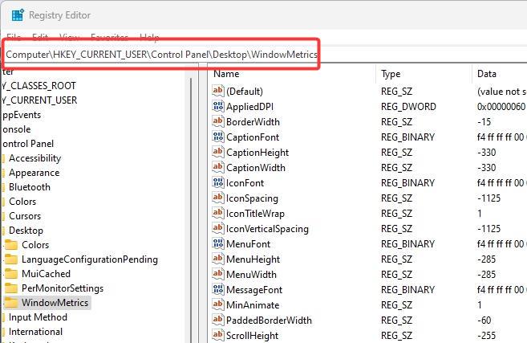The height and width of the screenshot is (343, 527).
Task: Click the IconSpacing string value icon
Action: click(x=218, y=198)
